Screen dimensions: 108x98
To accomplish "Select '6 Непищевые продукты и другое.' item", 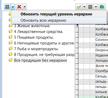I will [x=44, y=43].
